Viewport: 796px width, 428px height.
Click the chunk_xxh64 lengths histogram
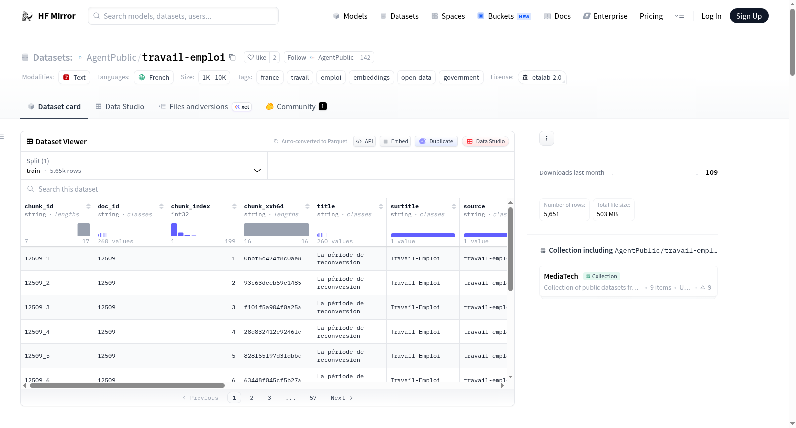tap(277, 230)
